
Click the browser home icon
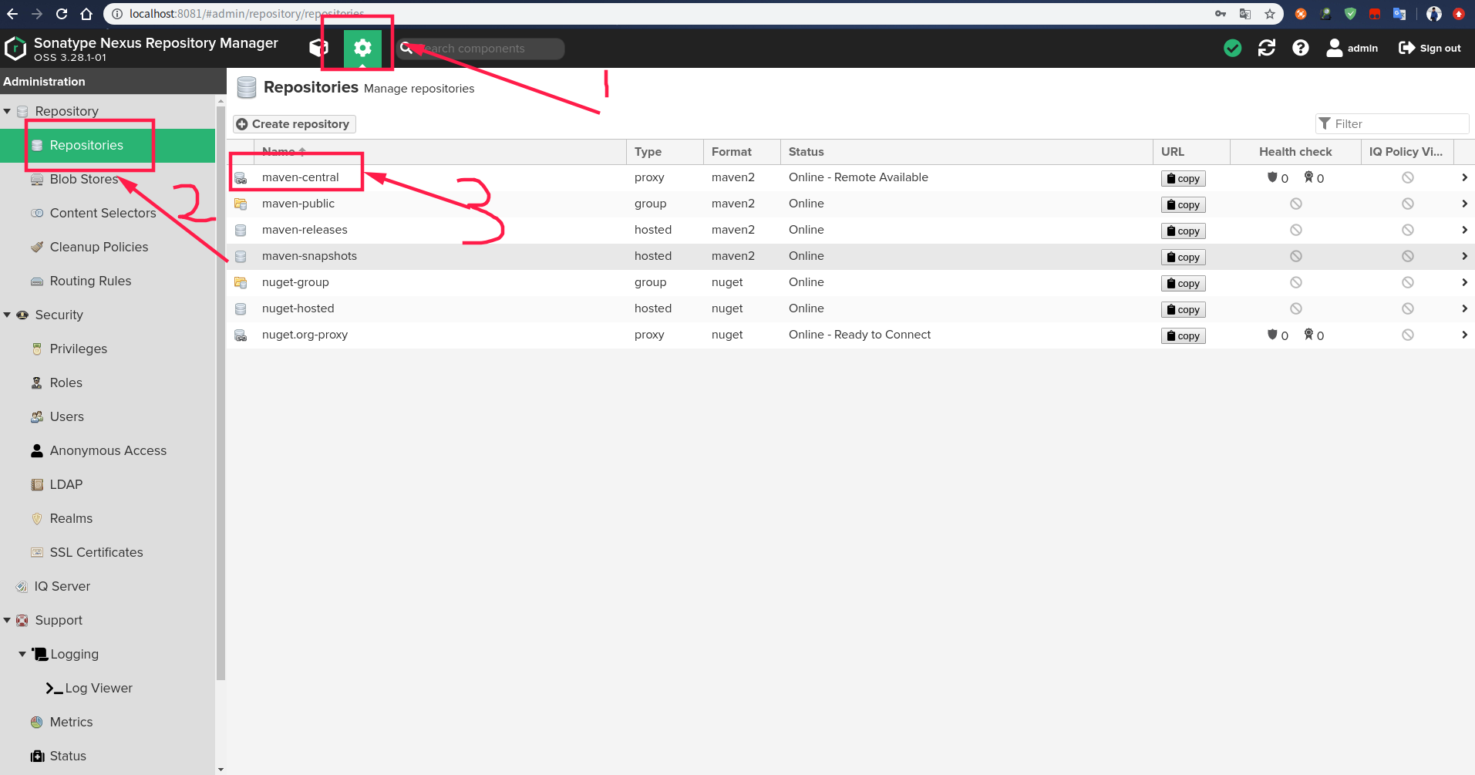click(x=86, y=14)
